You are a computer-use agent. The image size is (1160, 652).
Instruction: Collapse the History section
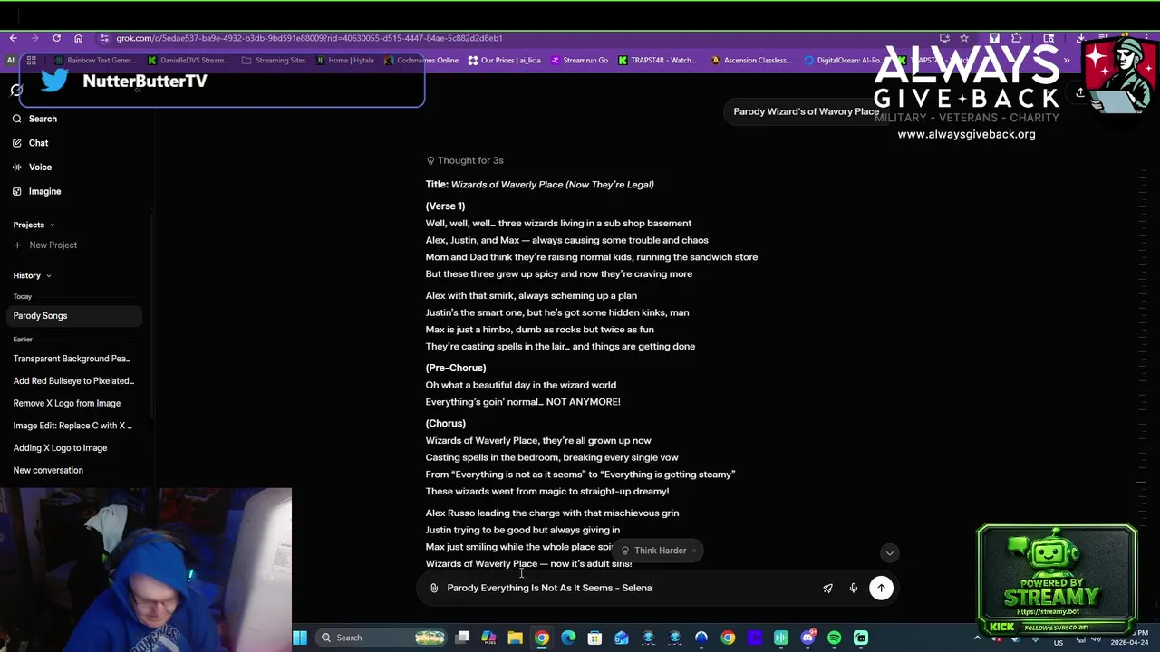pos(32,275)
